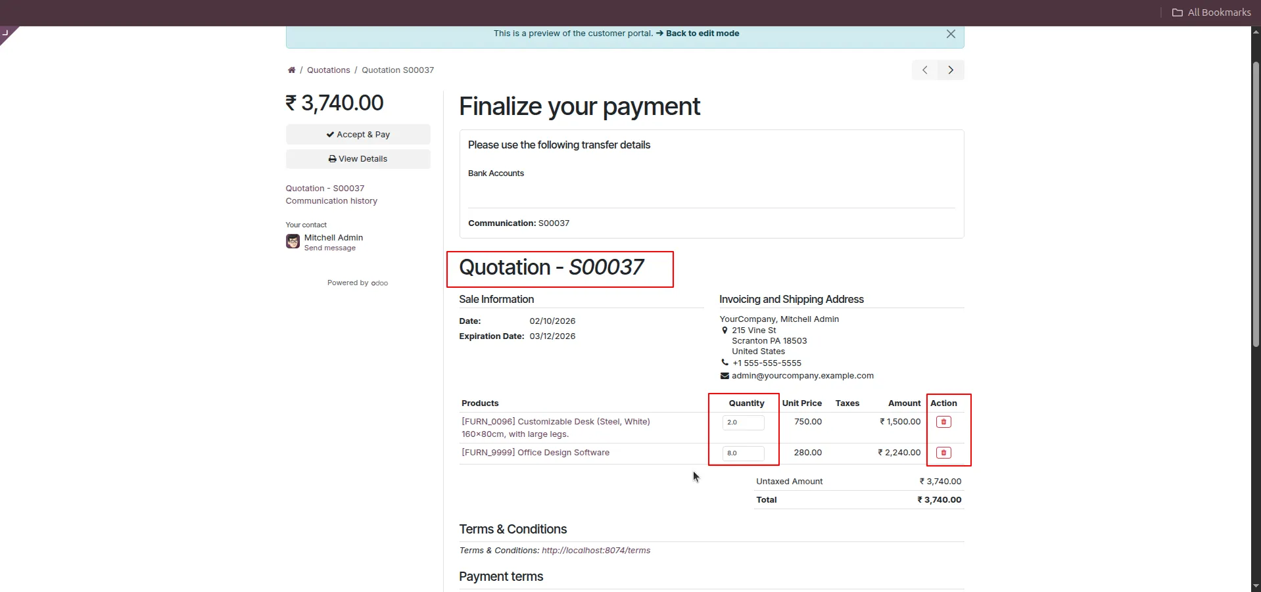The height and width of the screenshot is (592, 1261).
Task: Open All Bookmarks folder
Action: (x=1211, y=12)
